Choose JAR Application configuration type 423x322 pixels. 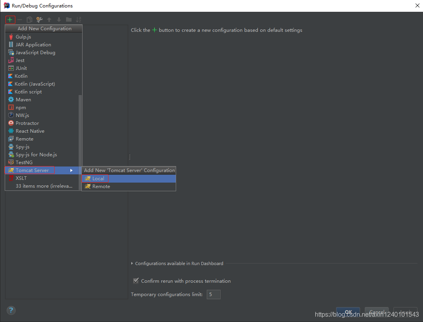pos(43,44)
